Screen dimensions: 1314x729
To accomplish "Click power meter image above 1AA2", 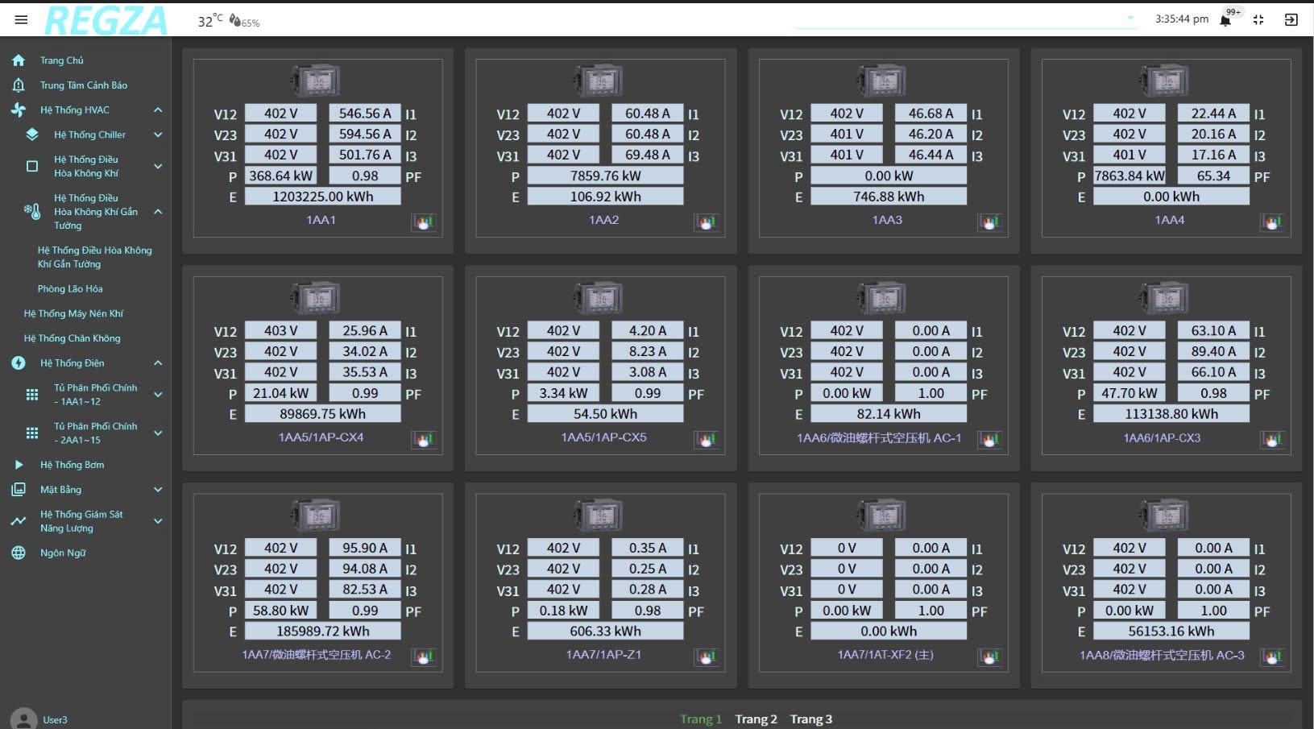I will pos(599,81).
